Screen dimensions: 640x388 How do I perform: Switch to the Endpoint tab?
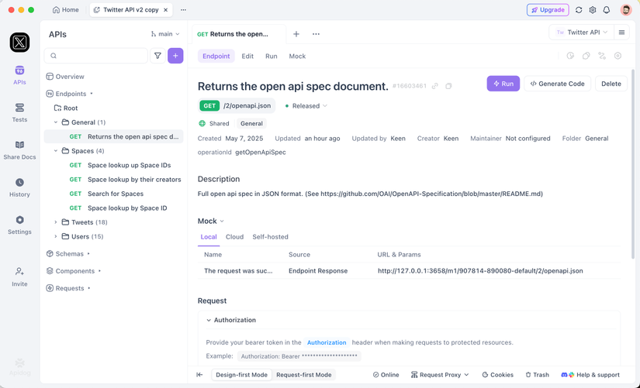coord(216,57)
